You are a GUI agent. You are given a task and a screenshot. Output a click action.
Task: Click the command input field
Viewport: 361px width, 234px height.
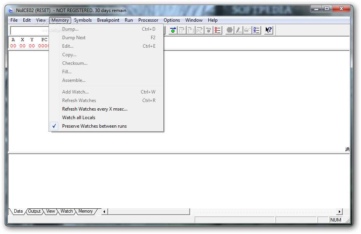(30, 30)
